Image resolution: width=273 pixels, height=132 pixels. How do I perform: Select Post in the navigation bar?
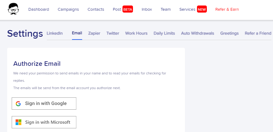click(x=117, y=9)
